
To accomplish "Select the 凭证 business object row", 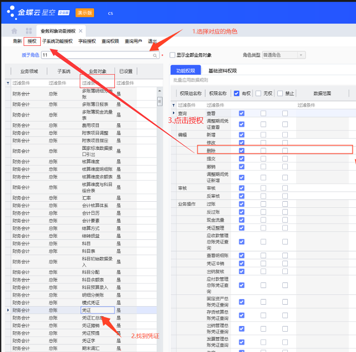I will pos(86,310).
